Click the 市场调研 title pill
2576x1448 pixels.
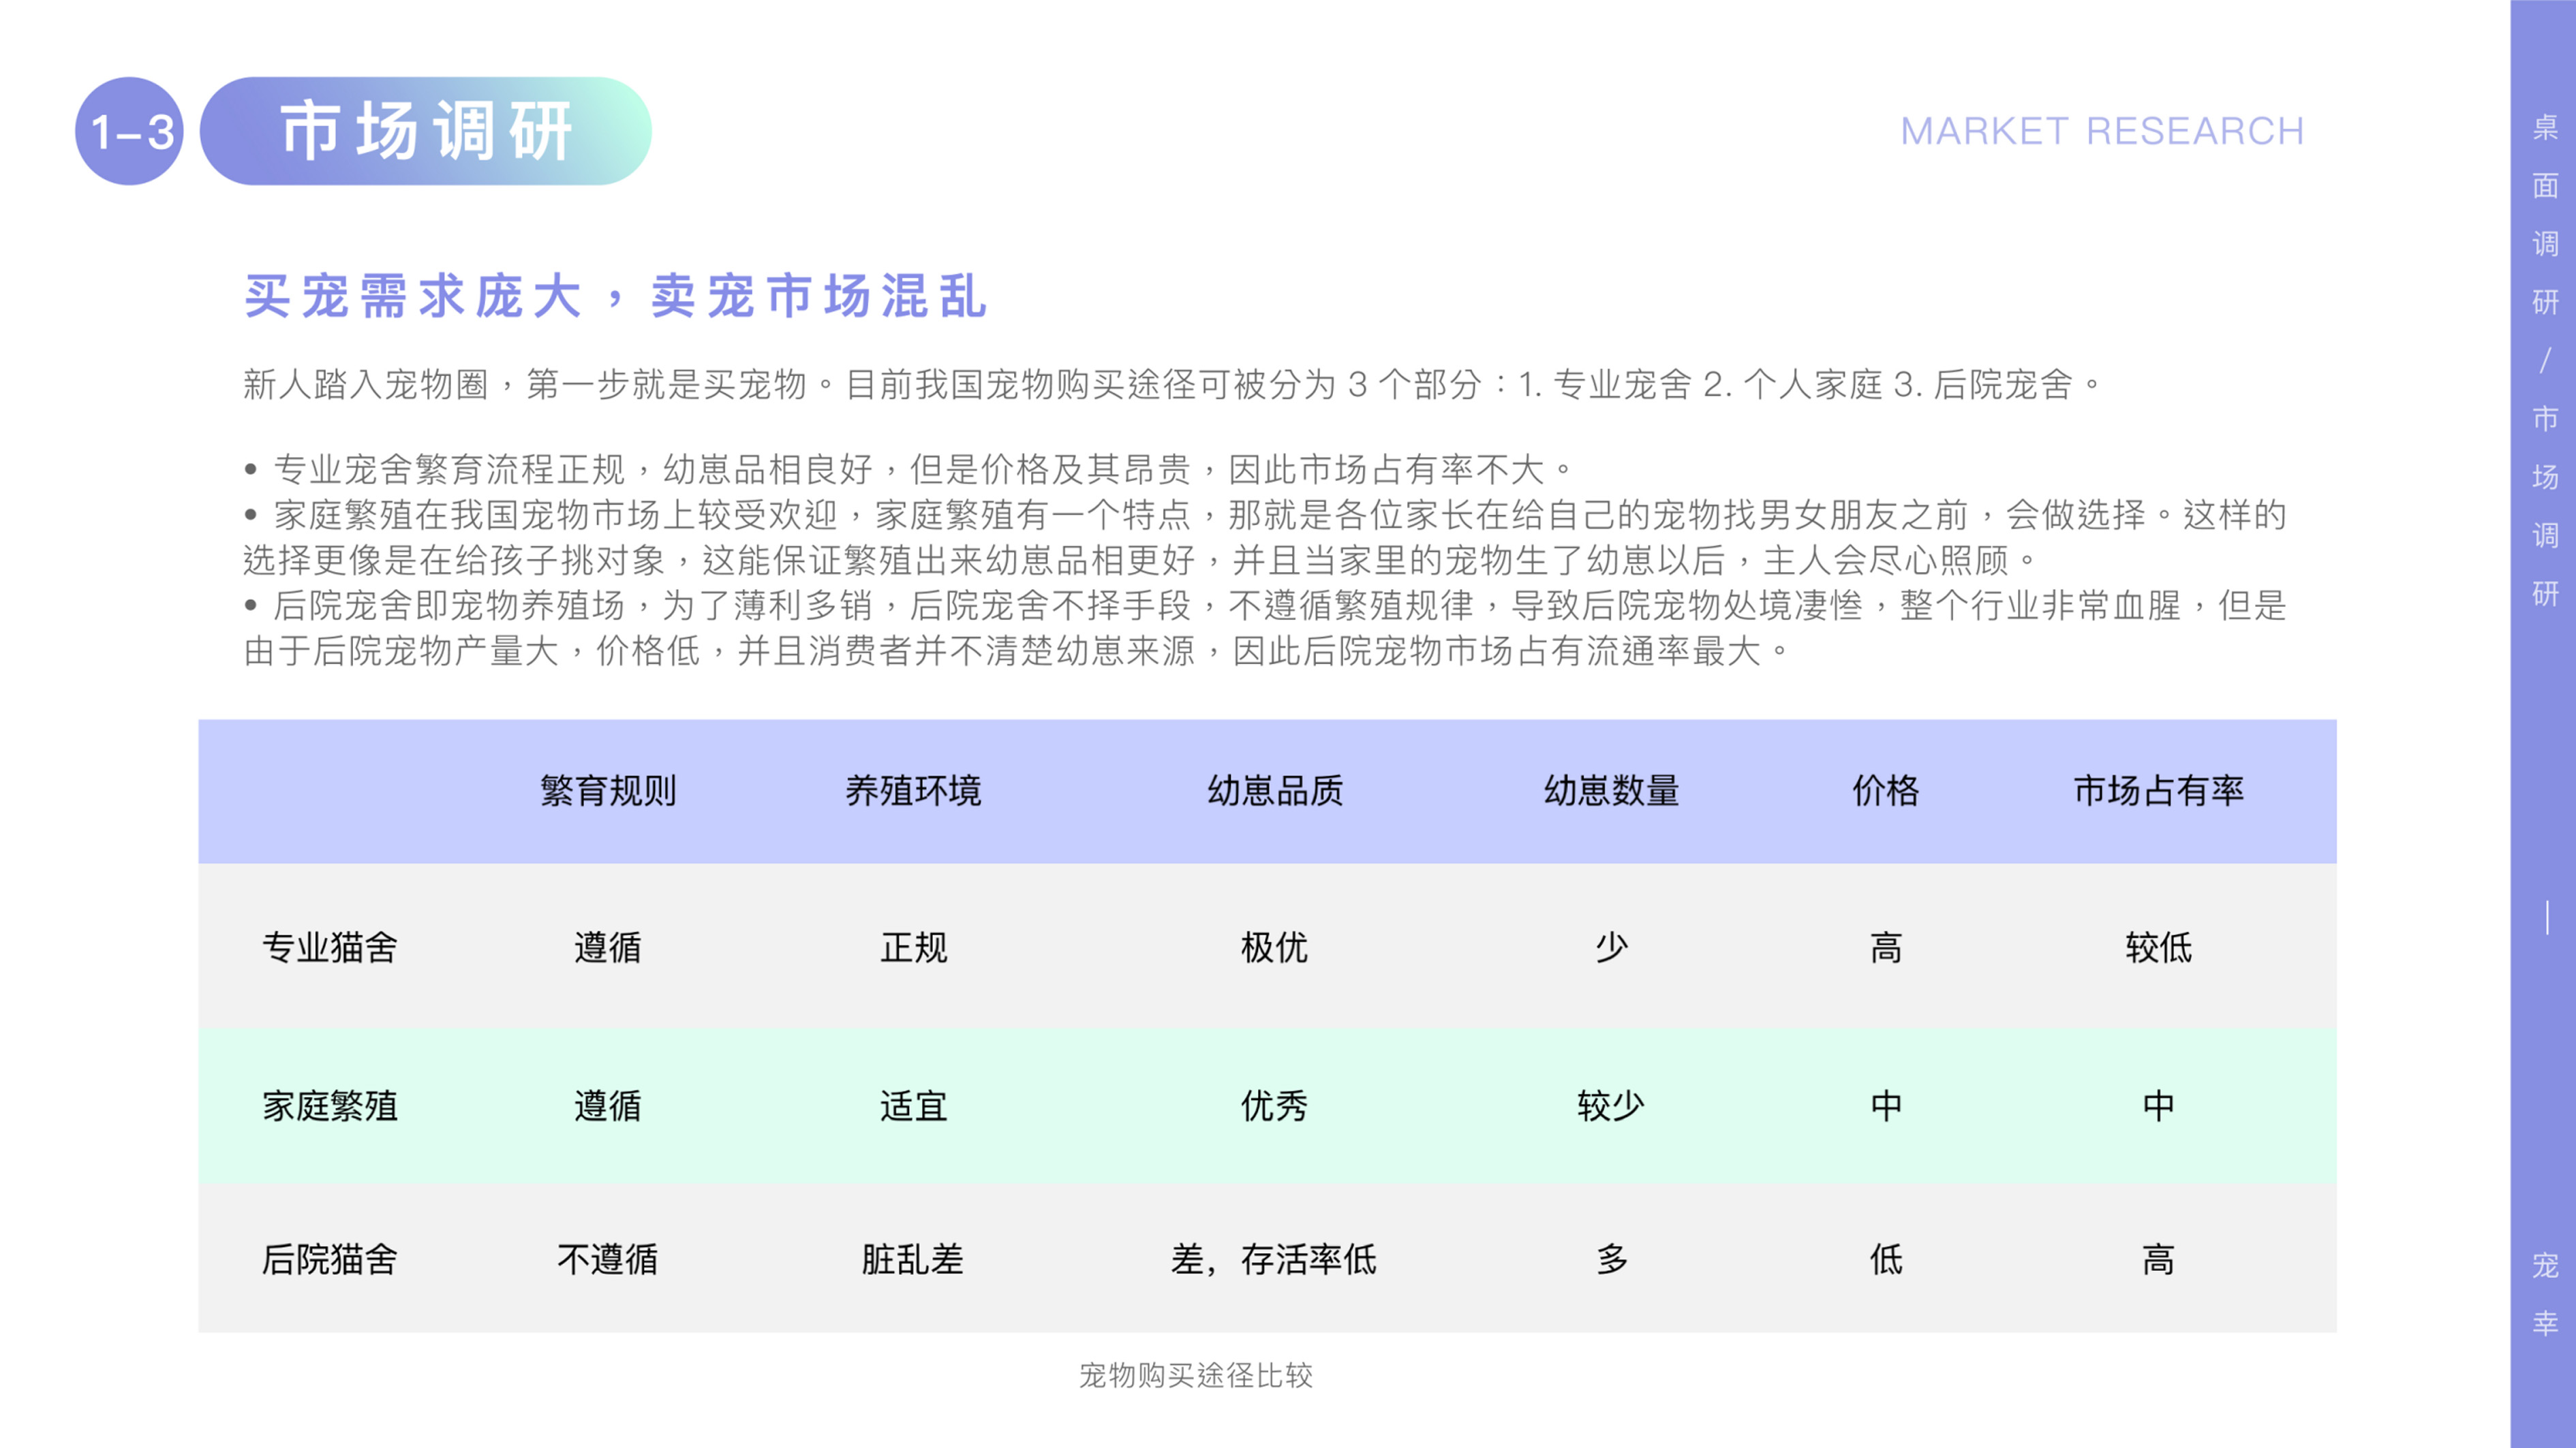[x=426, y=131]
